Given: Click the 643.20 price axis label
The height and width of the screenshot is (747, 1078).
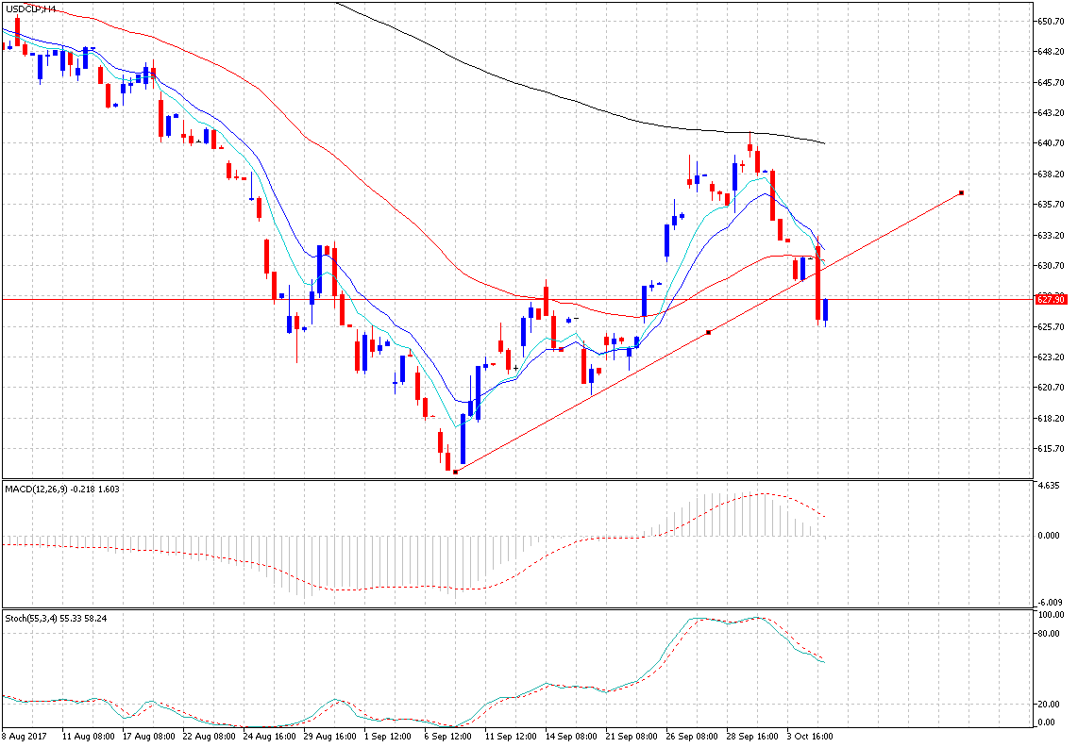Looking at the screenshot, I should 1052,112.
